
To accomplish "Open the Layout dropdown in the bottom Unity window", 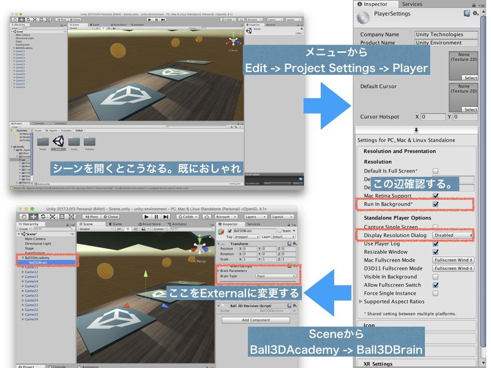I will pyautogui.click(x=282, y=217).
